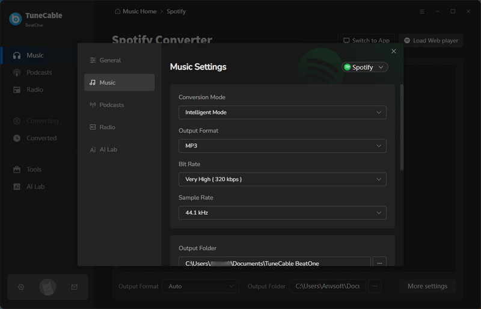This screenshot has width=481, height=309.
Task: Select General settings tab
Action: pos(119,60)
